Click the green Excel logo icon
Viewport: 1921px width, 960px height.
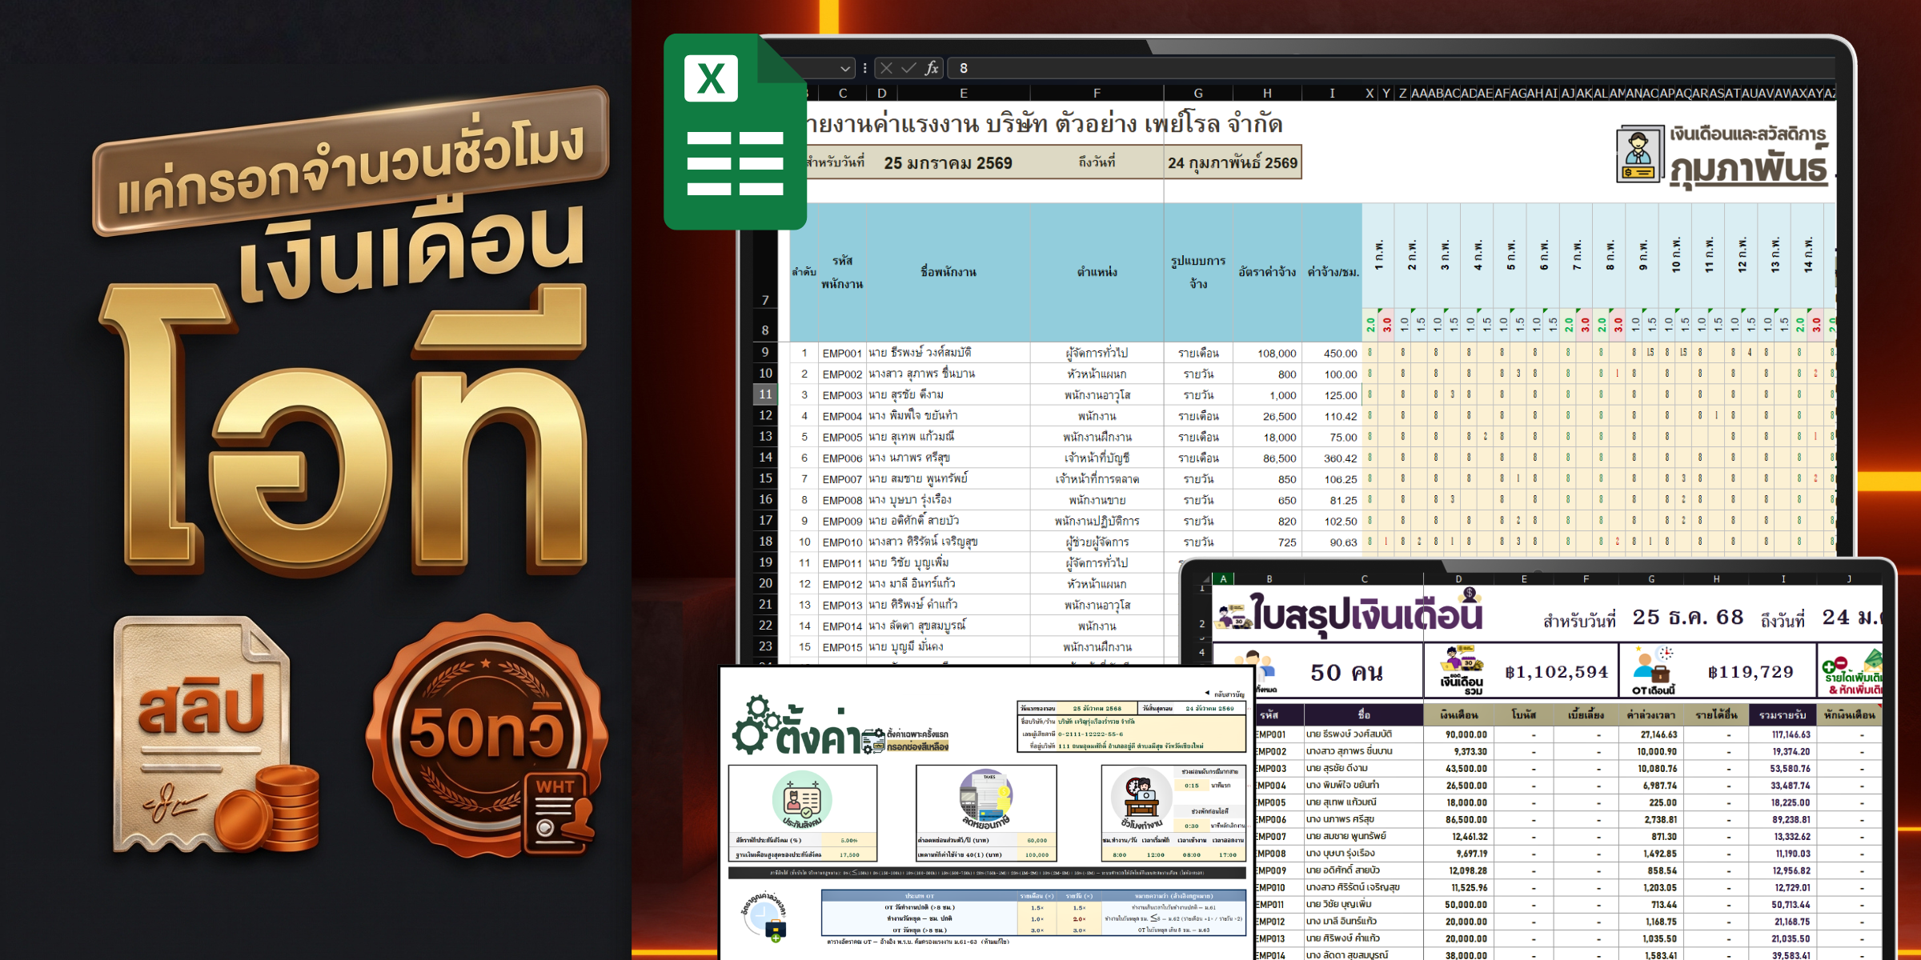coord(735,132)
